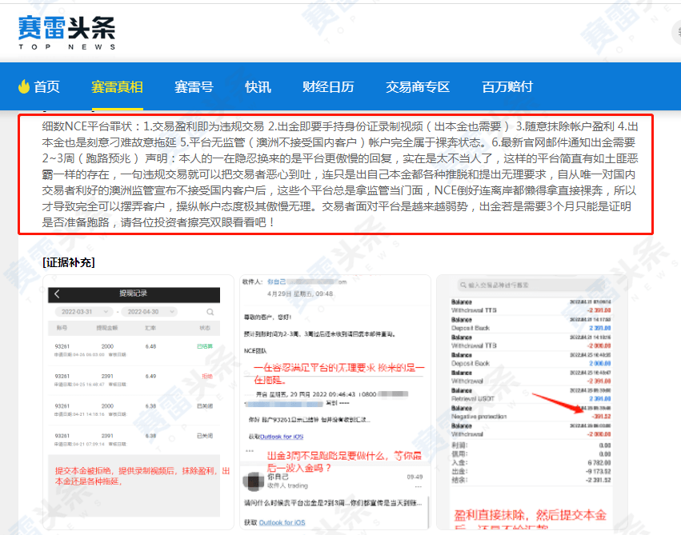Open the 赛雷真相 tab
Image resolution: width=681 pixels, height=535 pixels.
pos(118,87)
